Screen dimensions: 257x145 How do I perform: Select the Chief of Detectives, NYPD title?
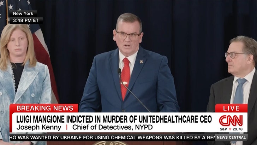pos(112,127)
